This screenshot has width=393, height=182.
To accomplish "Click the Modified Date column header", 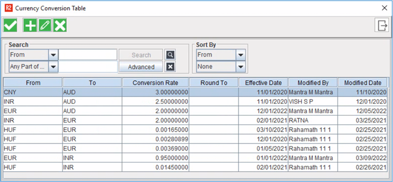I will click(363, 82).
